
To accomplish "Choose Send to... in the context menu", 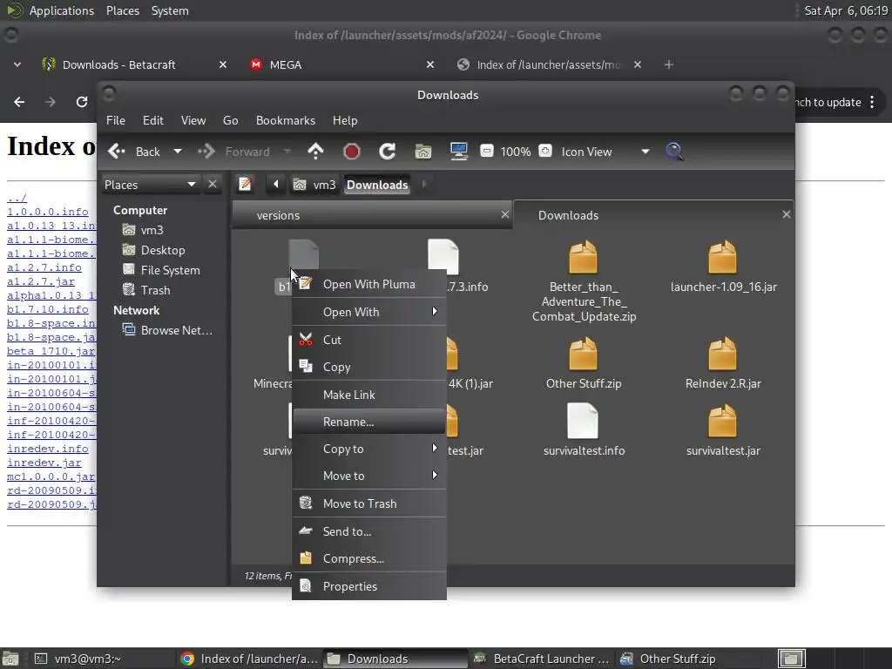I will 369,531.
